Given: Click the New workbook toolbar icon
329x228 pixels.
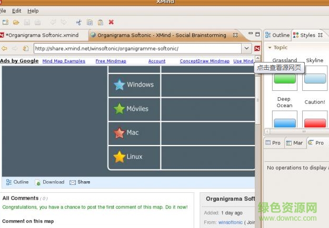Looking at the screenshot, I should pos(5,22).
